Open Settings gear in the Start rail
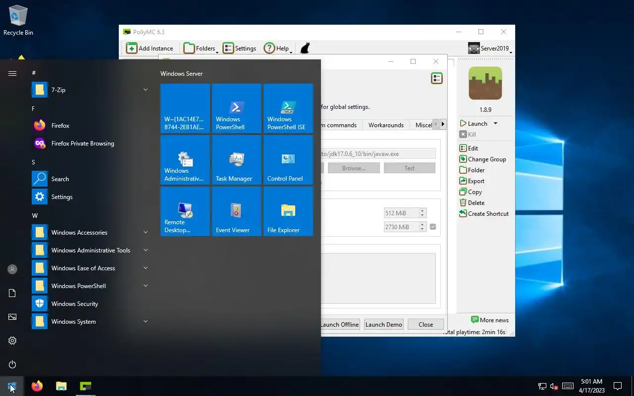This screenshot has height=396, width=634. [x=12, y=341]
